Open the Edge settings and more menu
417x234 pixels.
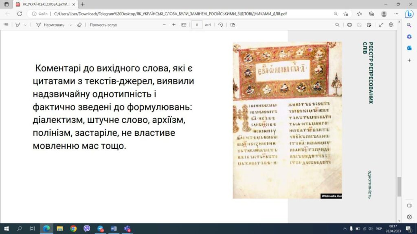tap(396, 13)
